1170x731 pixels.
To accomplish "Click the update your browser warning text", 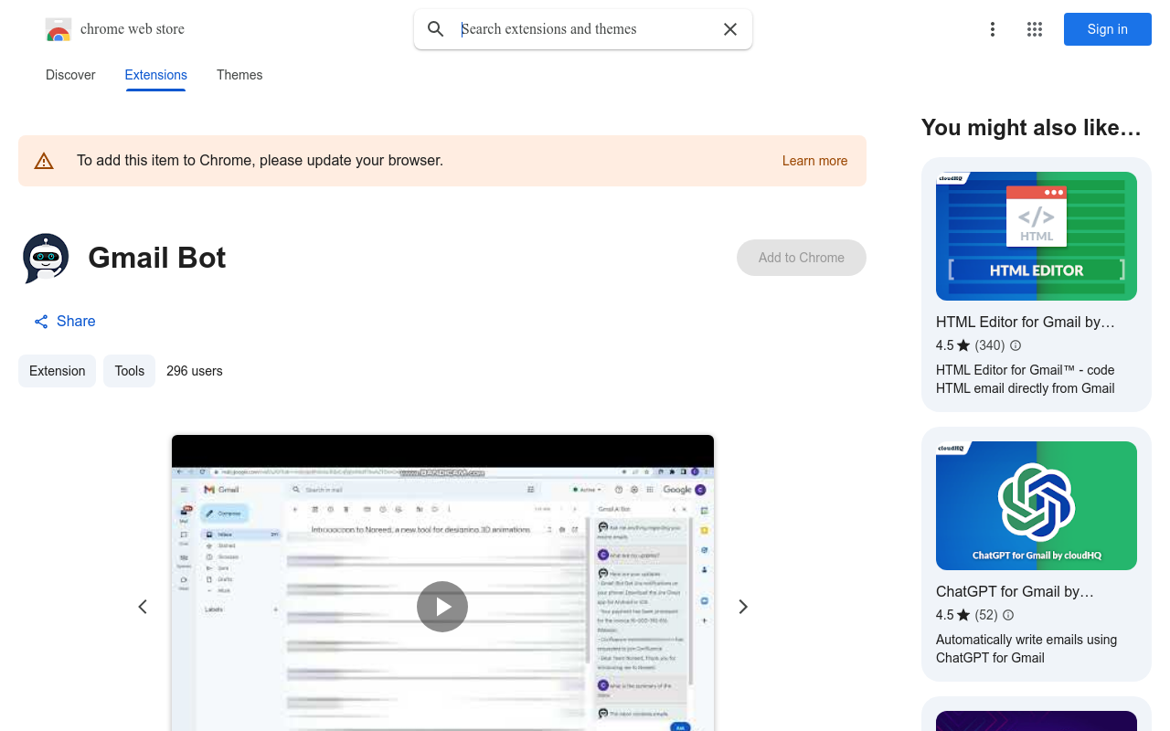I will (261, 161).
